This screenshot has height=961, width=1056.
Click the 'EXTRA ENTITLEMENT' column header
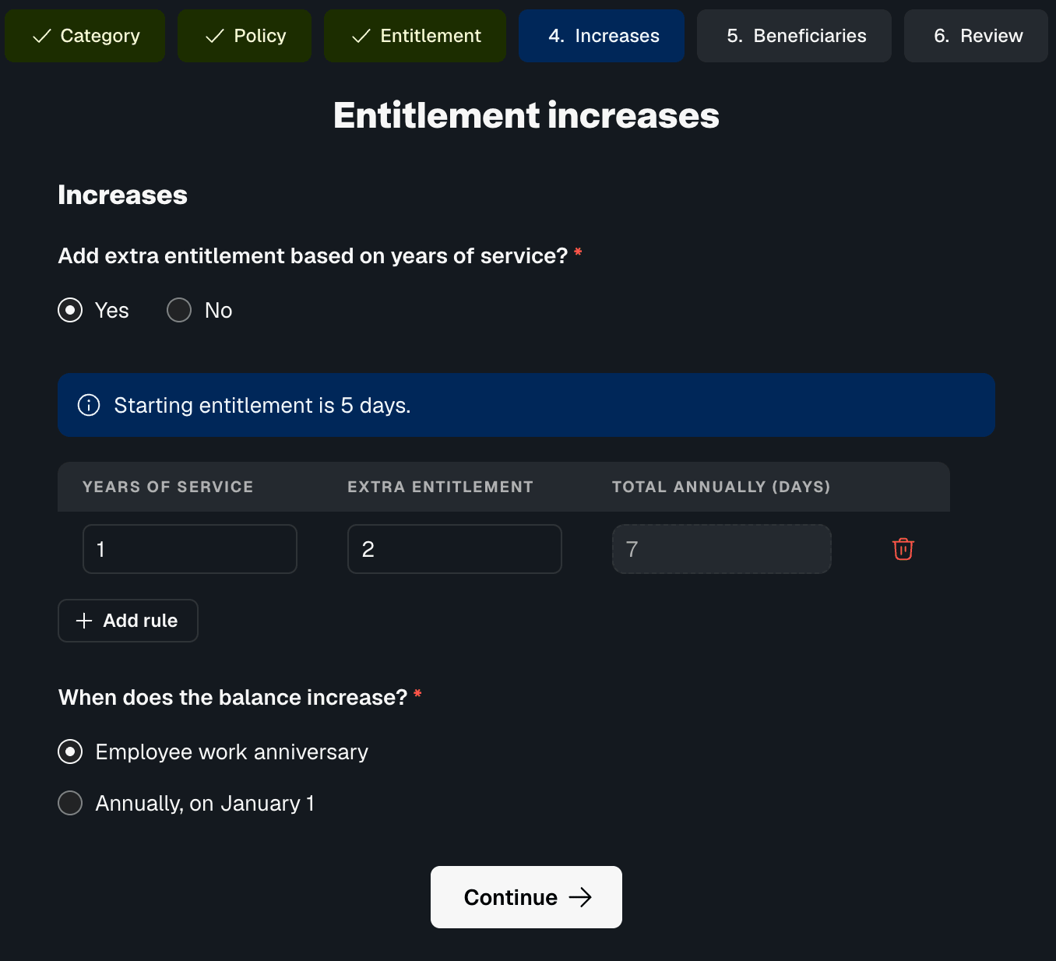click(x=441, y=487)
